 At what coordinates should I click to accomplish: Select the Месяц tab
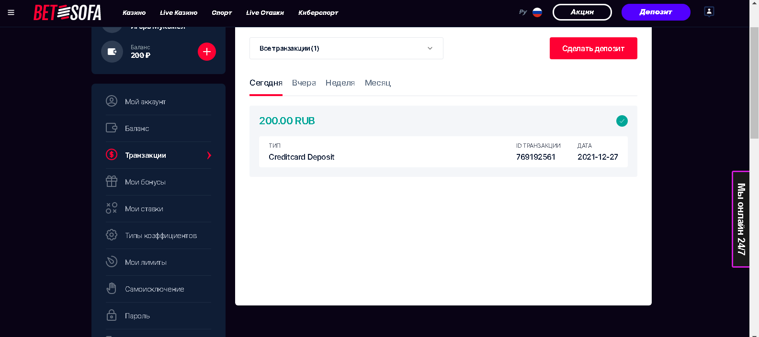377,83
